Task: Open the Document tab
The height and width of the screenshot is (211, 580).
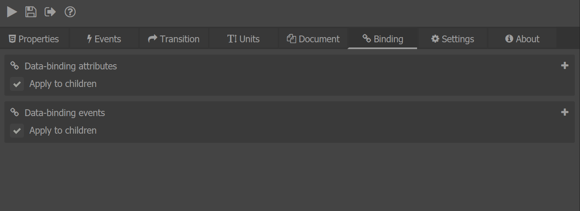Action: 313,39
